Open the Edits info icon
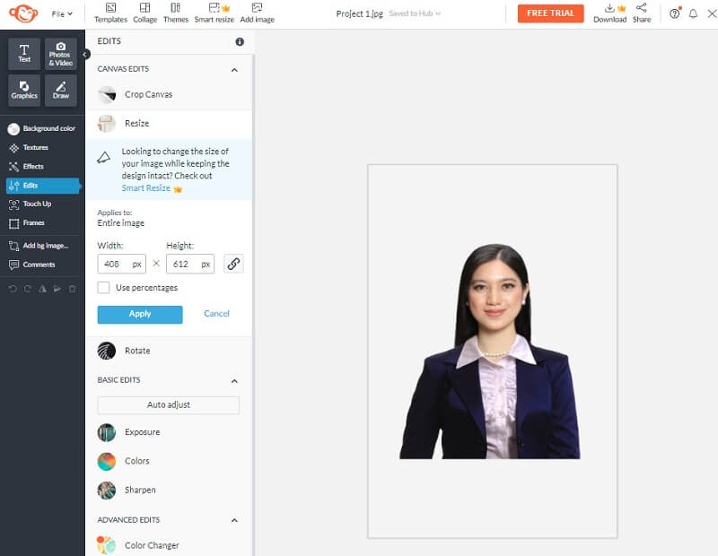718x556 pixels. click(x=240, y=42)
